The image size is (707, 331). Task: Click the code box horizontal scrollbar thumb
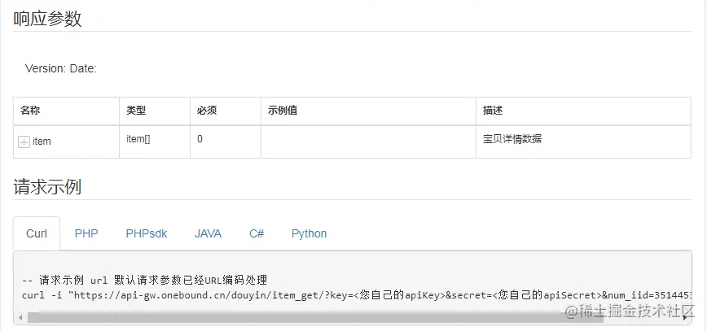[315, 318]
